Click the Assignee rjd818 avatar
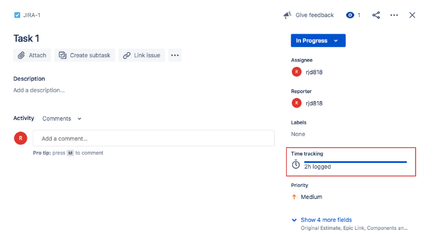This screenshot has width=442, height=243. tap(296, 72)
